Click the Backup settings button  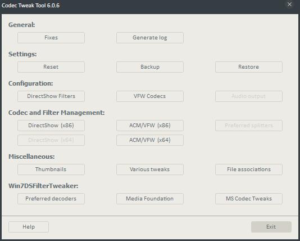tap(150, 67)
